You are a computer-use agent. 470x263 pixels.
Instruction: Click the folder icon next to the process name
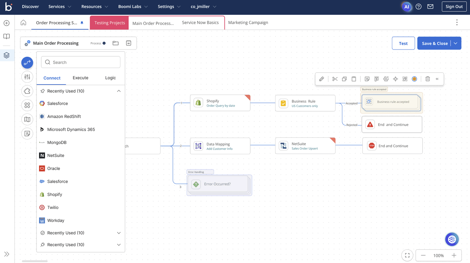[116, 43]
